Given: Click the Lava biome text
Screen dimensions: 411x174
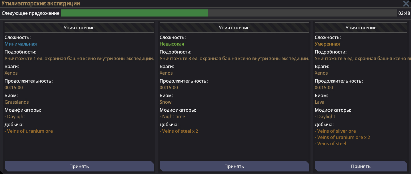Looking at the screenshot, I should click(x=320, y=102).
